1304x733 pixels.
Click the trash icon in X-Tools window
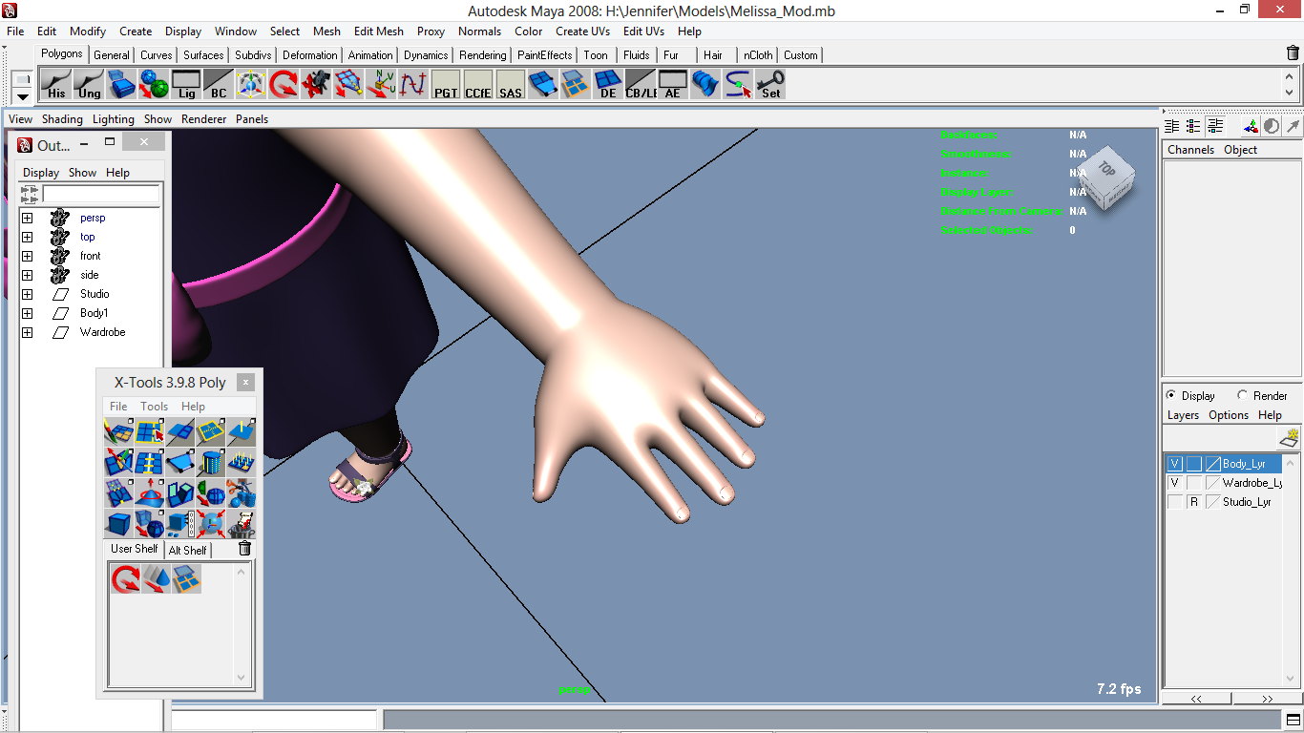point(244,548)
